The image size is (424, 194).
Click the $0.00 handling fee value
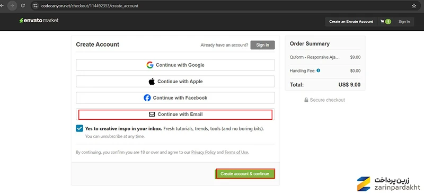coord(355,71)
